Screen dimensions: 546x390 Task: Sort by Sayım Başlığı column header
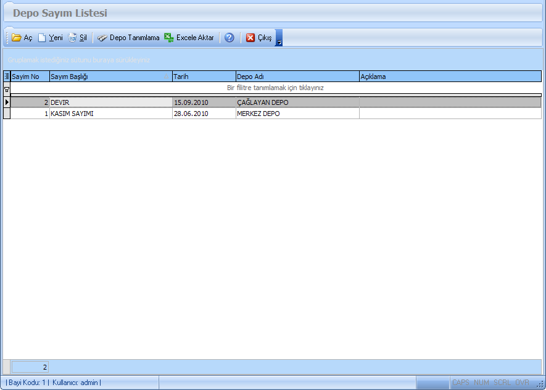(x=110, y=77)
